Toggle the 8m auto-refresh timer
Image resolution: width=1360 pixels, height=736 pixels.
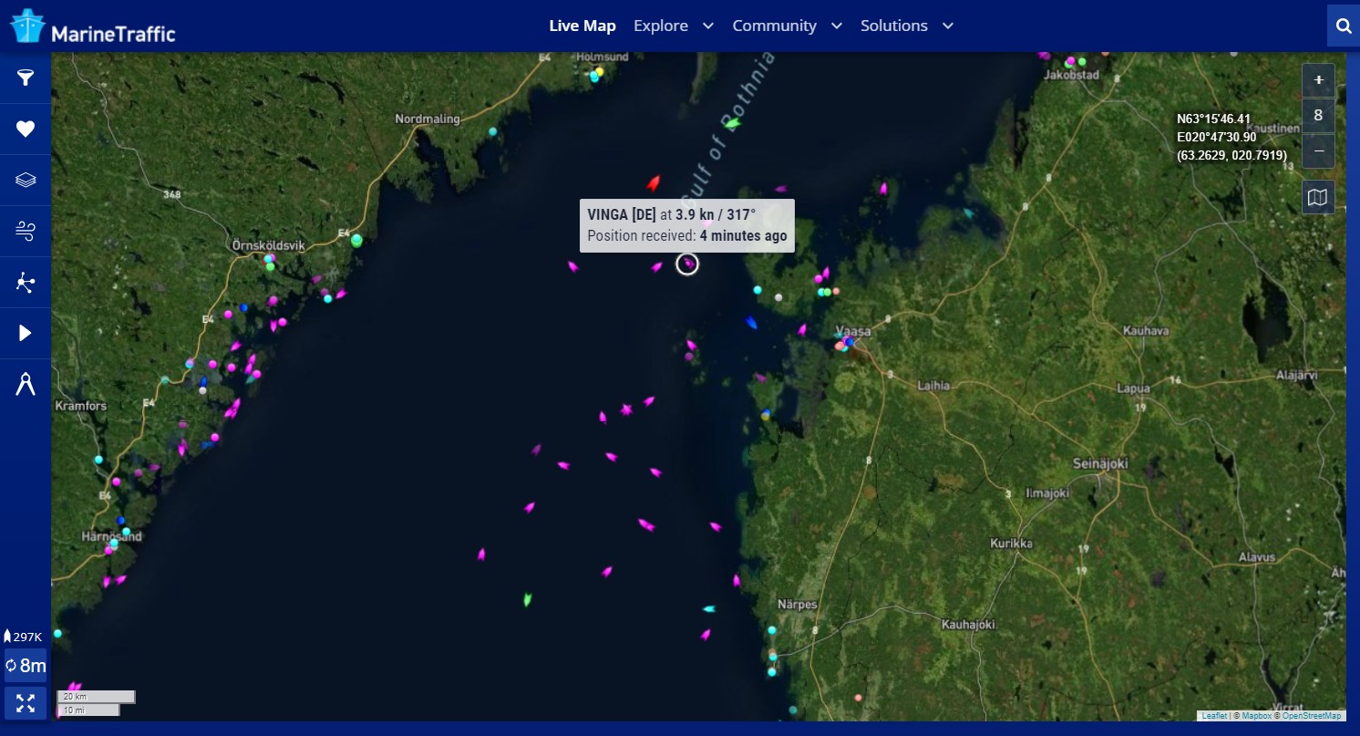pos(26,666)
